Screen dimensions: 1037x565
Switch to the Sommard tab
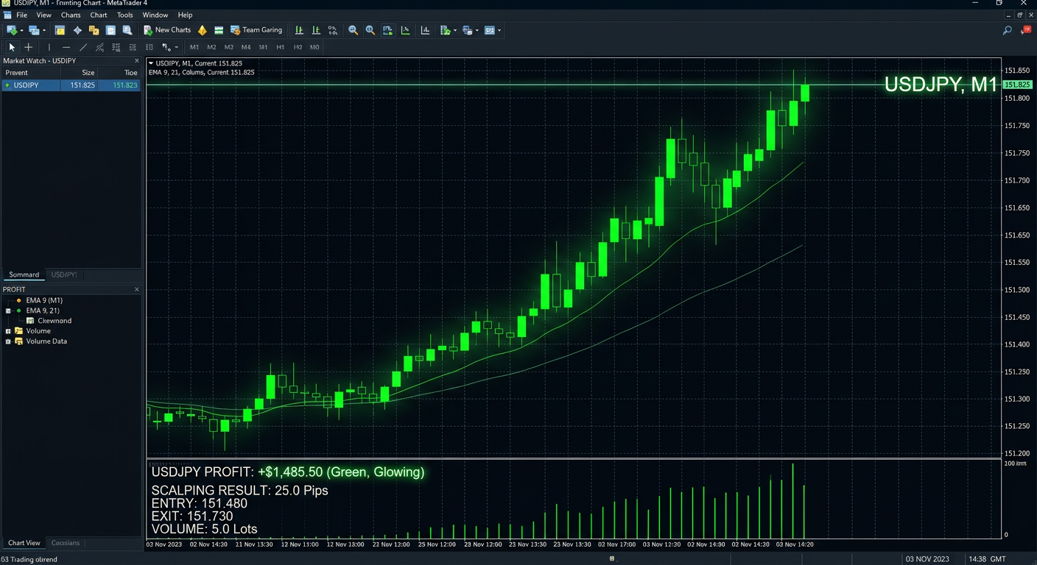point(24,274)
